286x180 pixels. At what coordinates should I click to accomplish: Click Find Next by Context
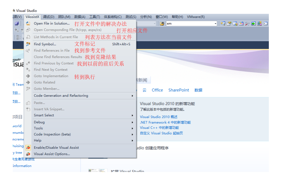[80, 70]
